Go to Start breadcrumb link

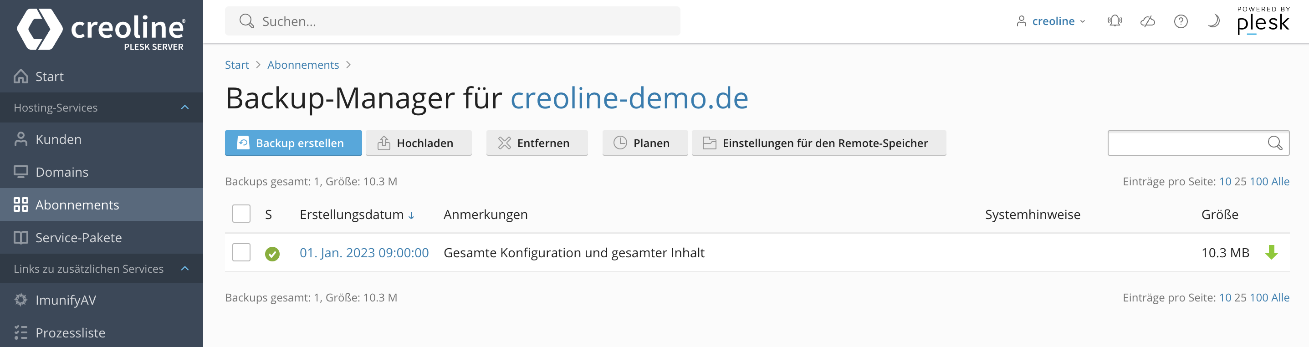[x=237, y=65]
